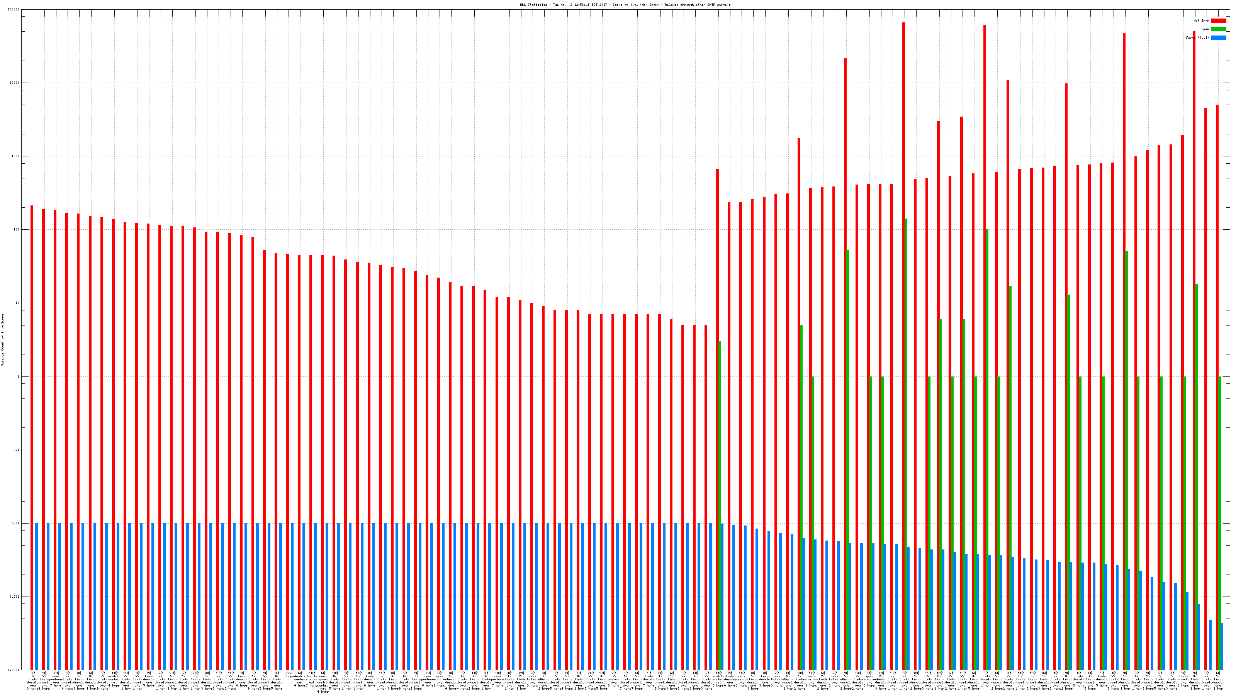
Task: Click the vertical 'Message Count or Spam Score' axis label
Action: (x=2, y=340)
